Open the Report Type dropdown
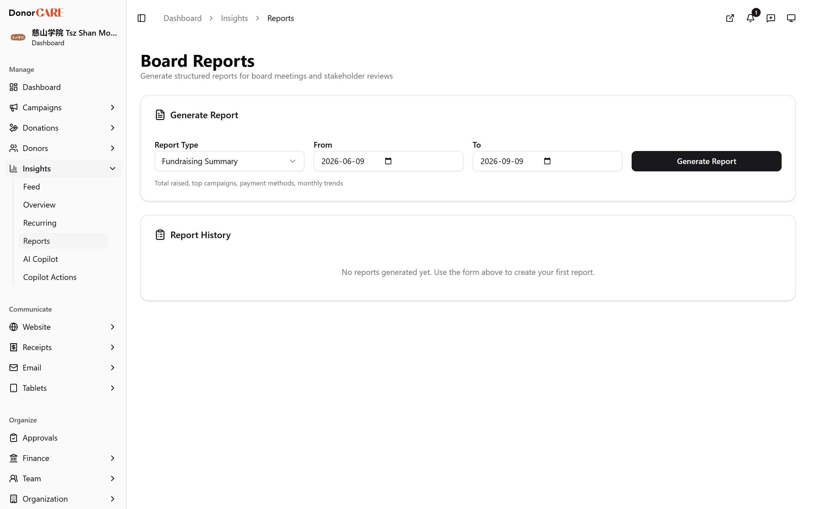 (x=229, y=161)
